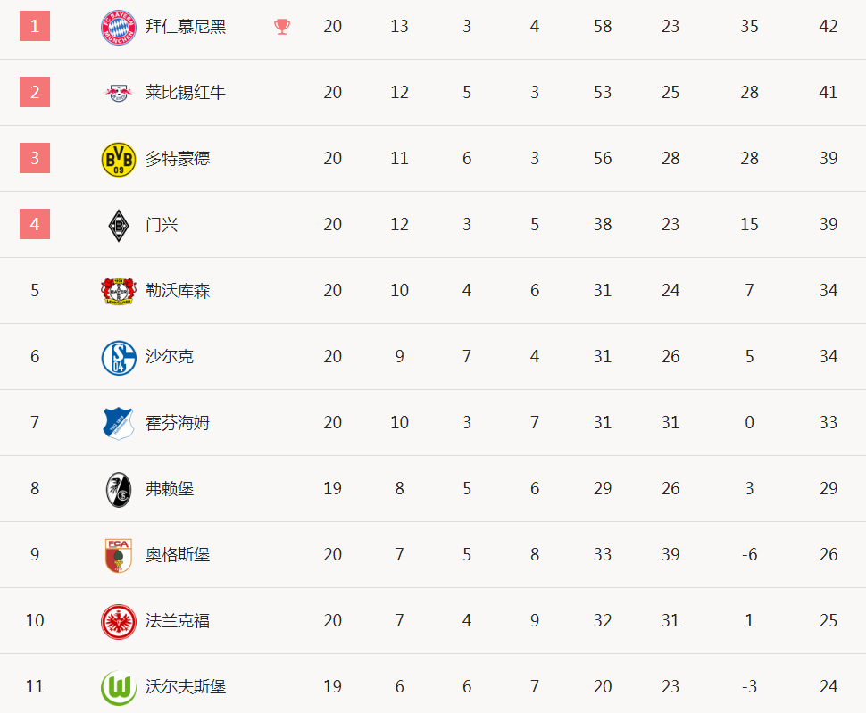
Task: Click the red rank 4 badge
Action: tap(35, 224)
